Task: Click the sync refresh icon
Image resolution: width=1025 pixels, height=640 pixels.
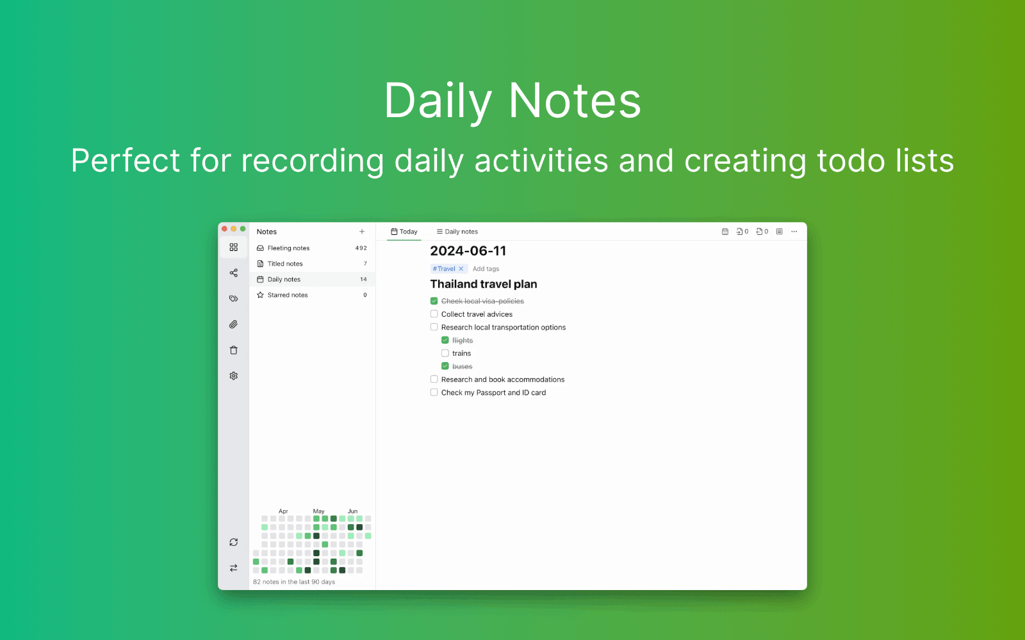Action: point(233,542)
